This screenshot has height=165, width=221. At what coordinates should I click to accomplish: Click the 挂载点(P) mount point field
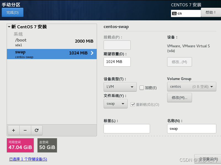(x=117, y=45)
